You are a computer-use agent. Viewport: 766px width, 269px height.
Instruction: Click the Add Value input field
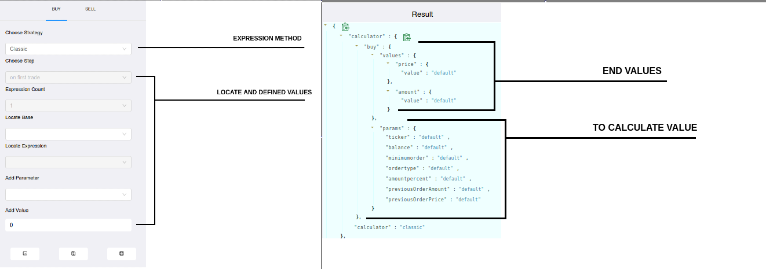click(68, 225)
